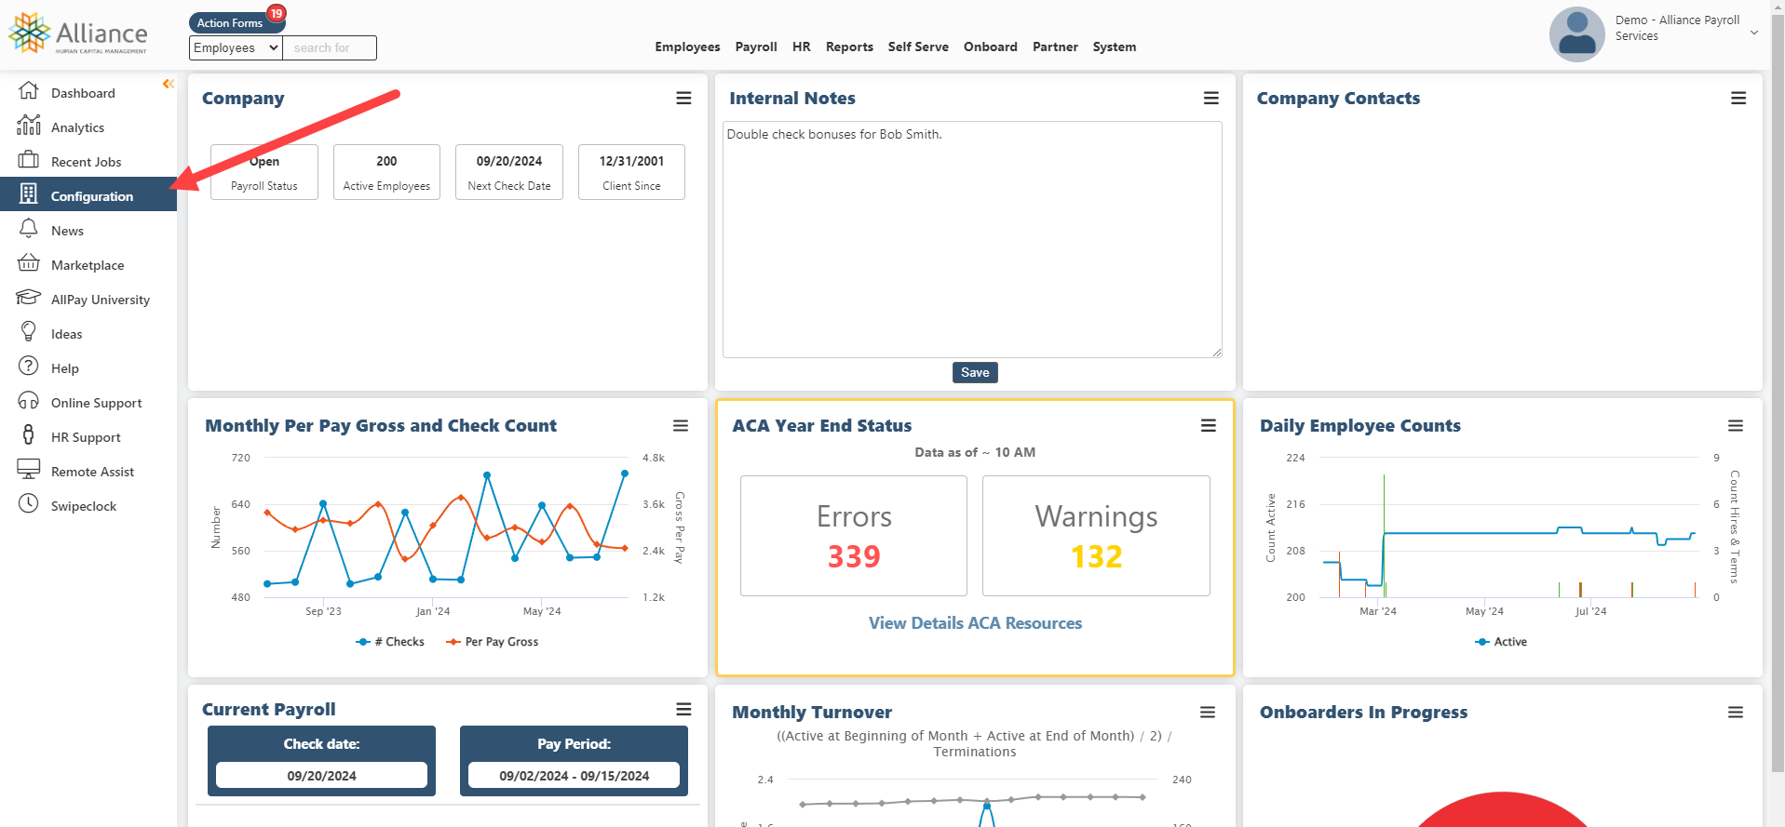Screen dimensions: 1785x827
Task: Open the Internal Notes panel menu icon
Action: 1210,99
